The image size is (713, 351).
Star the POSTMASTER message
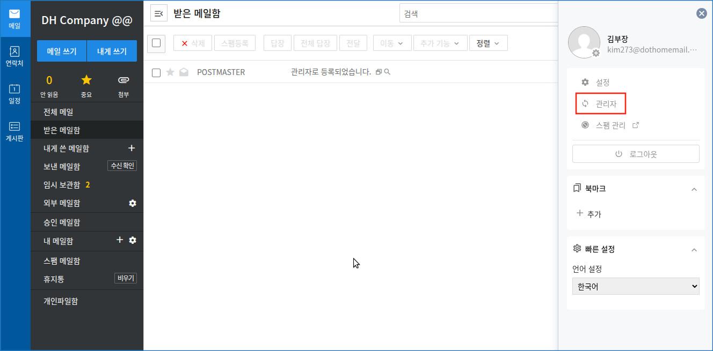pos(170,72)
